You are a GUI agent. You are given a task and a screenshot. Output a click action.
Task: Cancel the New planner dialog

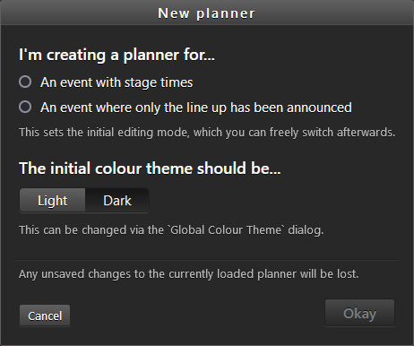tap(45, 316)
